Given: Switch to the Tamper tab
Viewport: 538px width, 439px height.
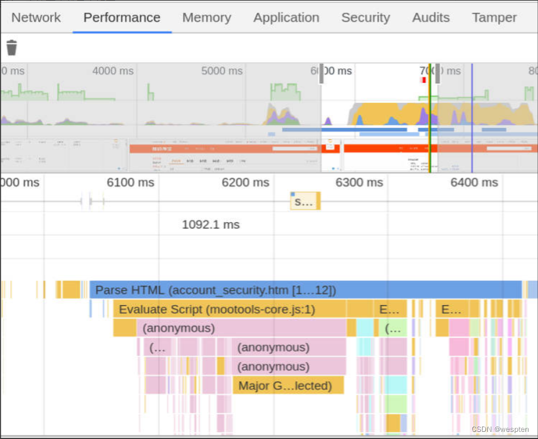Looking at the screenshot, I should [494, 18].
